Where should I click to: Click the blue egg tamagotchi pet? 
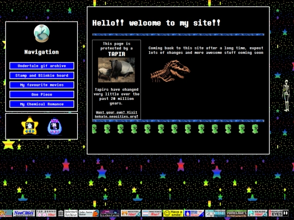[54, 126]
